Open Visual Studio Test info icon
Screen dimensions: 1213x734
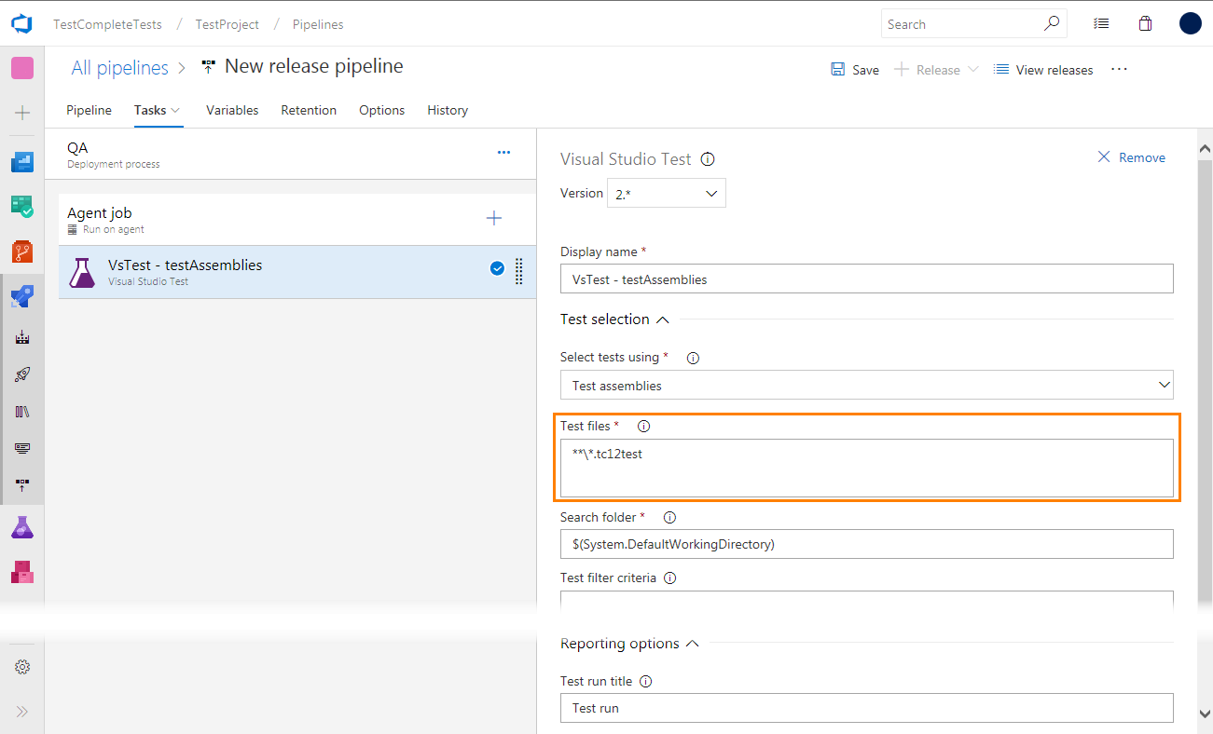tap(708, 159)
